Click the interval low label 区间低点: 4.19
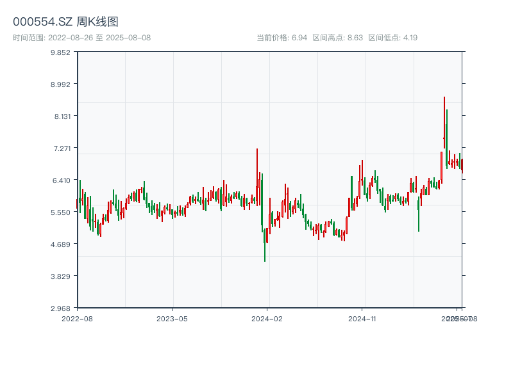The height and width of the screenshot is (384, 513). click(x=393, y=38)
